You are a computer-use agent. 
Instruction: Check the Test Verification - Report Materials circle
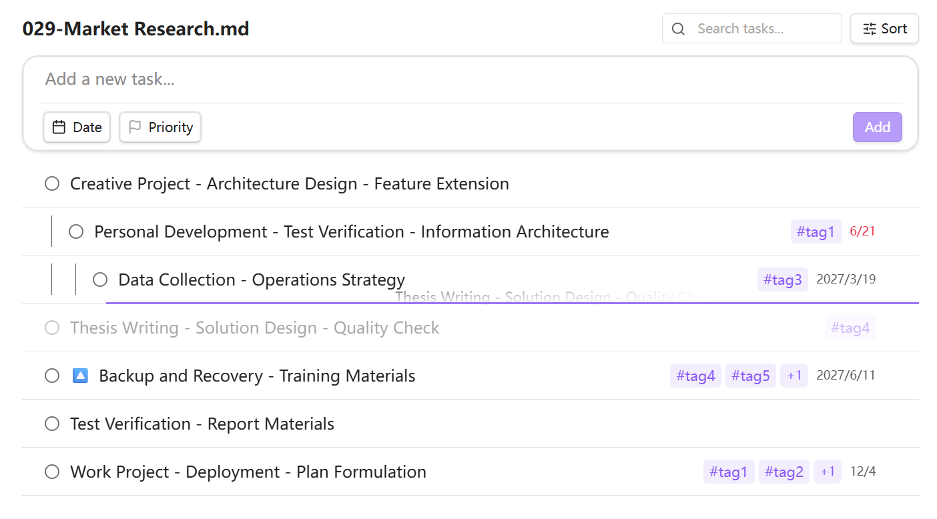tap(52, 424)
